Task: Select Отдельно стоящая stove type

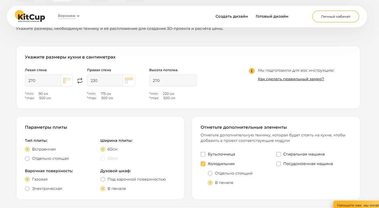Action: pyautogui.click(x=27, y=159)
